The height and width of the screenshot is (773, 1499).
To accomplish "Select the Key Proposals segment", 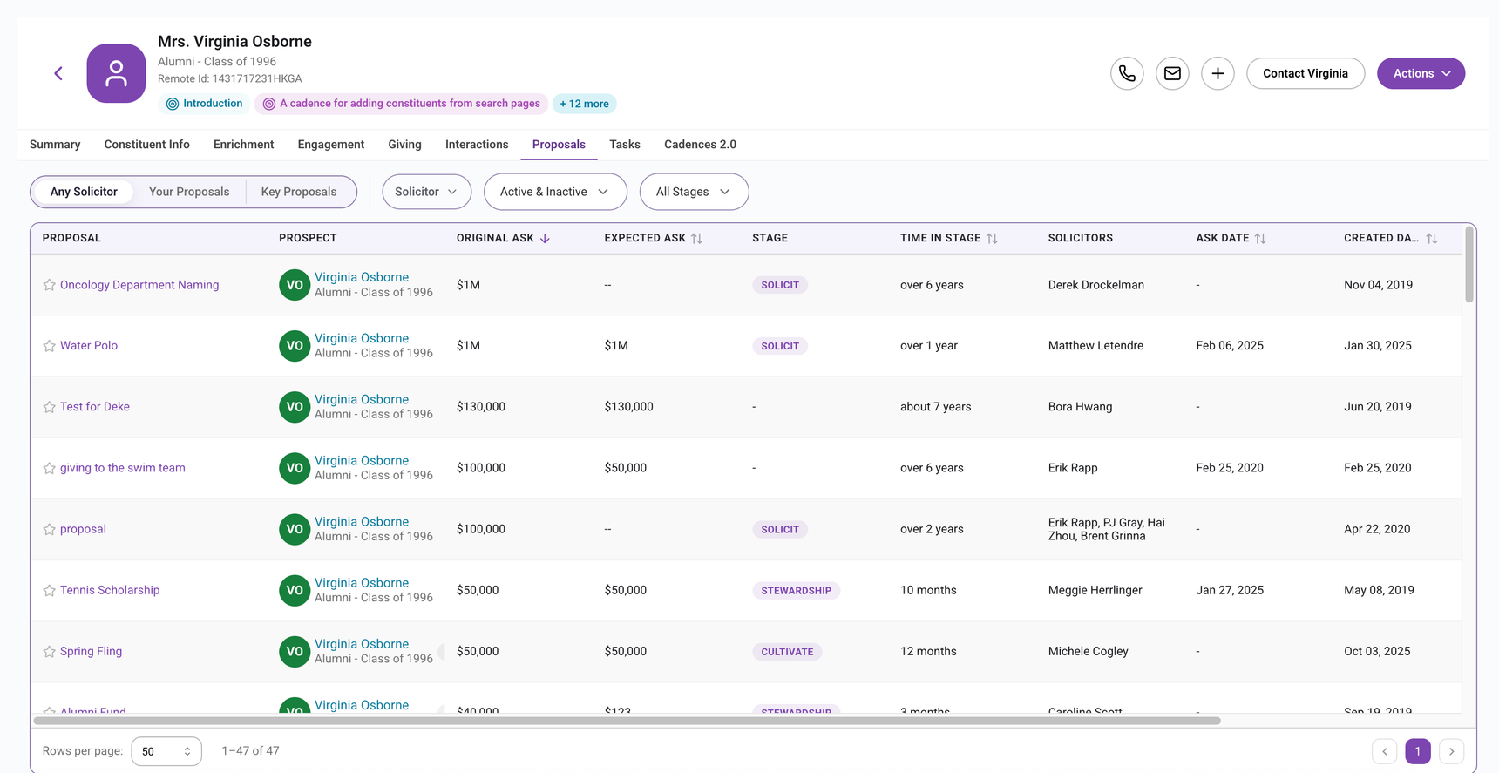I will click(299, 192).
